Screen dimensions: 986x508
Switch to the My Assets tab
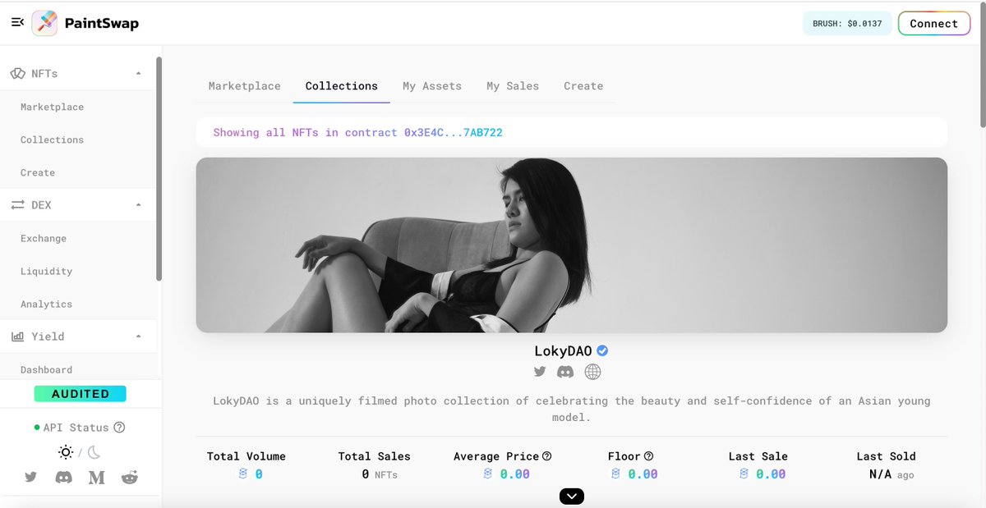click(x=432, y=85)
